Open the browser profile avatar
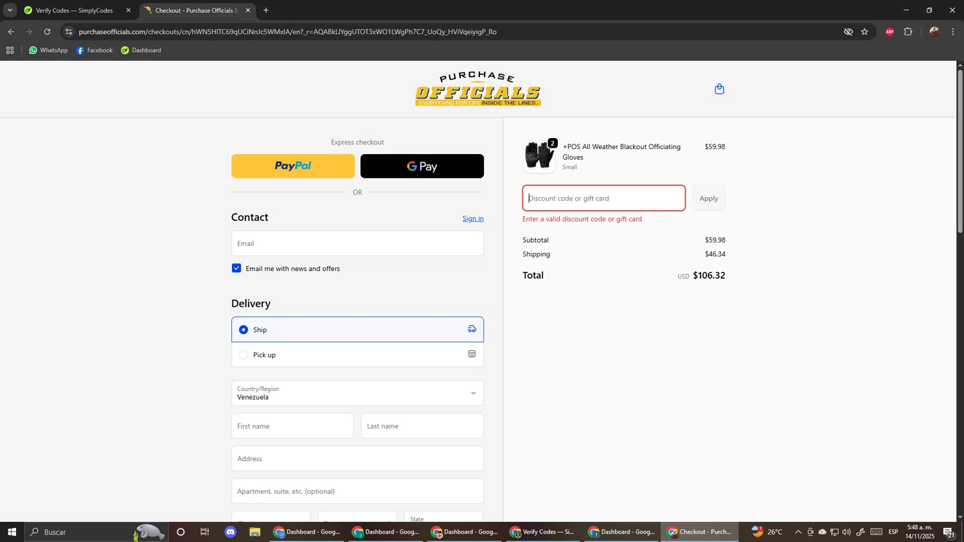 pos(934,31)
